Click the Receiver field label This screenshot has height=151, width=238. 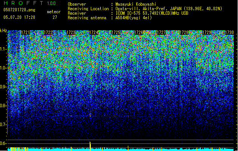tap(77, 13)
